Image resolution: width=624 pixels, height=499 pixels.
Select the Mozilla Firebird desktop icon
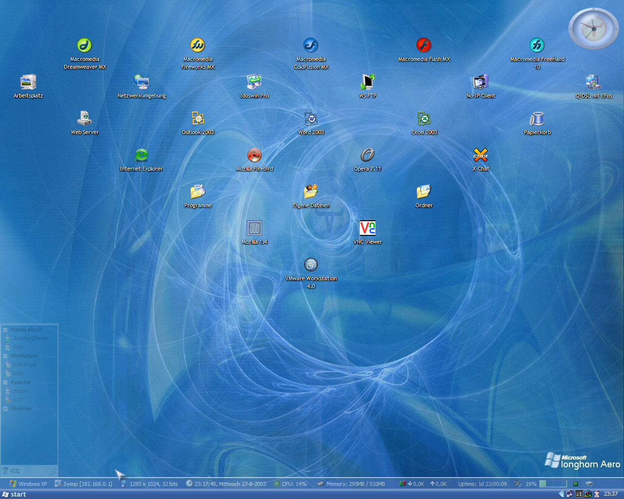pyautogui.click(x=254, y=155)
